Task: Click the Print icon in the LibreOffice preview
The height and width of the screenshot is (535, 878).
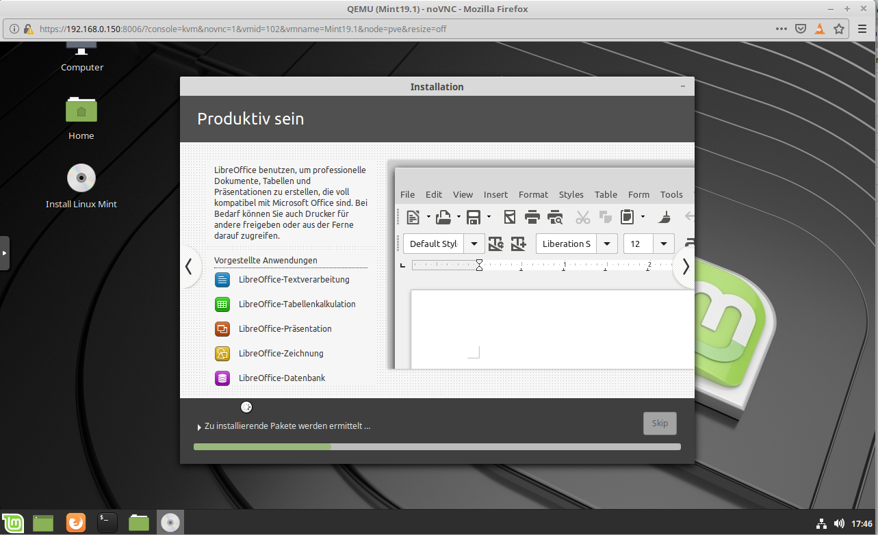Action: [532, 218]
